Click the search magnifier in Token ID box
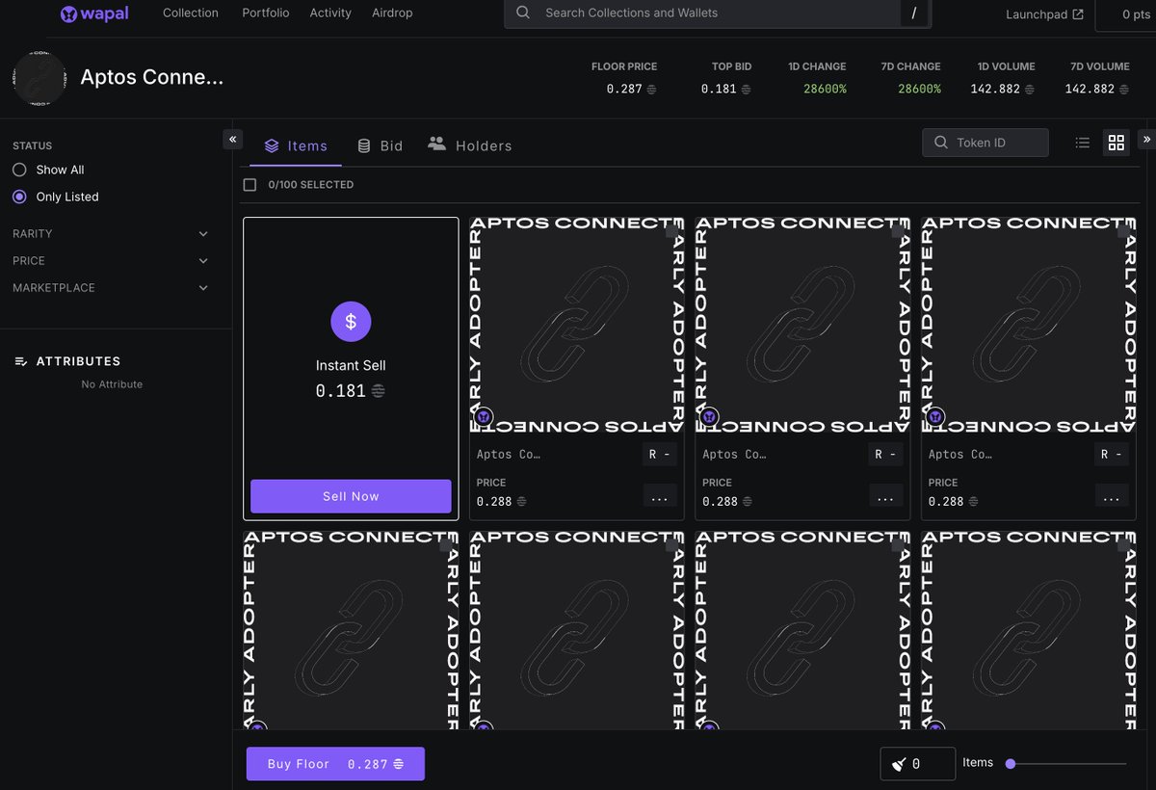 [940, 142]
